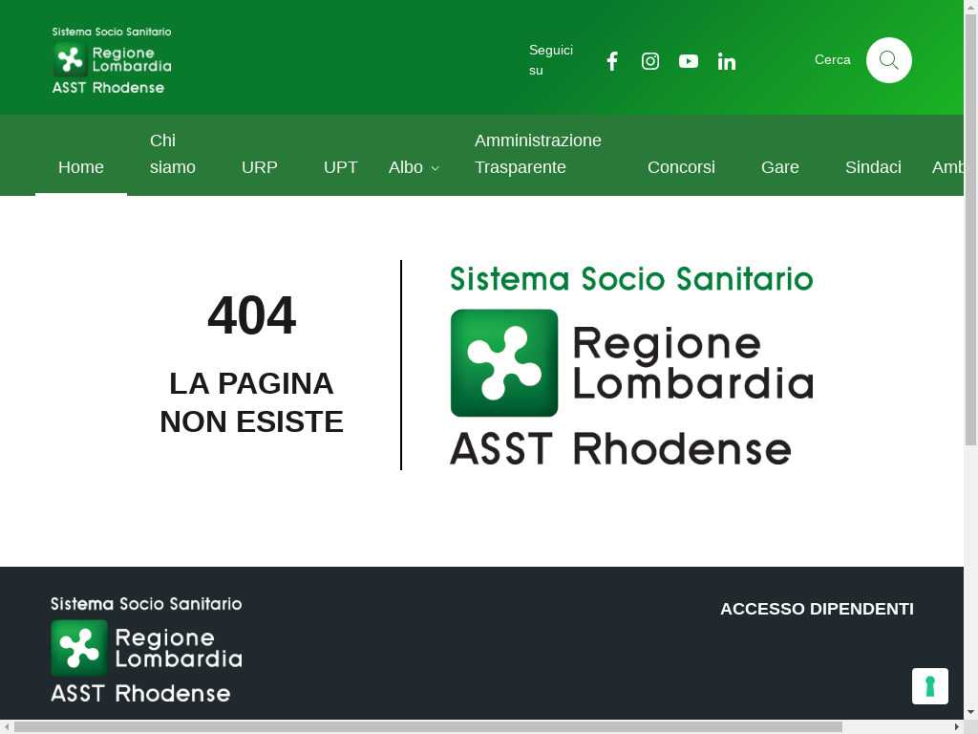This screenshot has width=978, height=734.
Task: Click the scrollbar down arrow
Action: [x=970, y=712]
